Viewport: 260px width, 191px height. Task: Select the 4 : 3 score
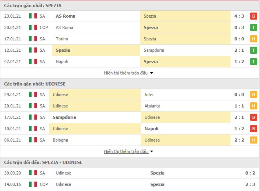click(239, 16)
